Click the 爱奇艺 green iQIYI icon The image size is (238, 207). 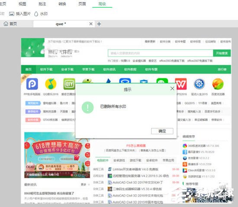pyautogui.click(x=69, y=84)
